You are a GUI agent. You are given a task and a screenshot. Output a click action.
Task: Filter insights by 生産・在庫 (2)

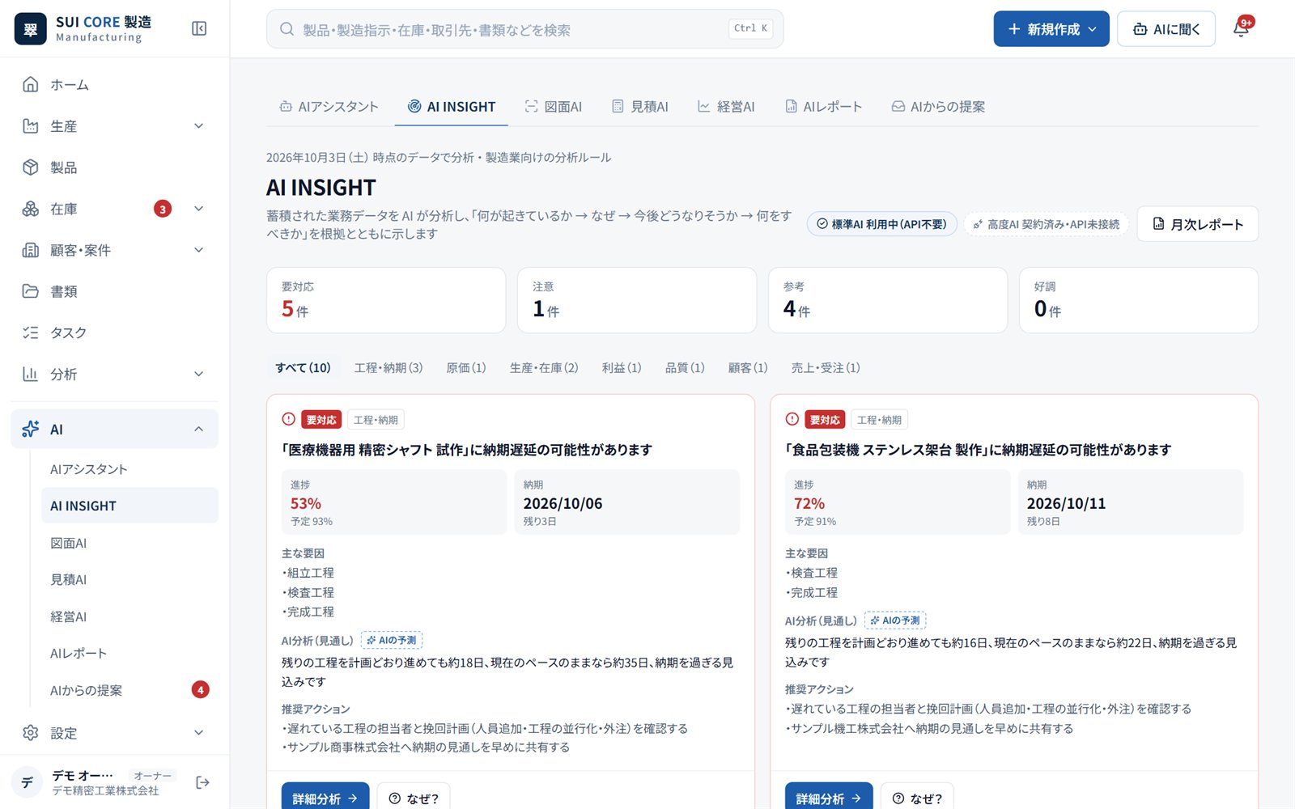pos(544,368)
